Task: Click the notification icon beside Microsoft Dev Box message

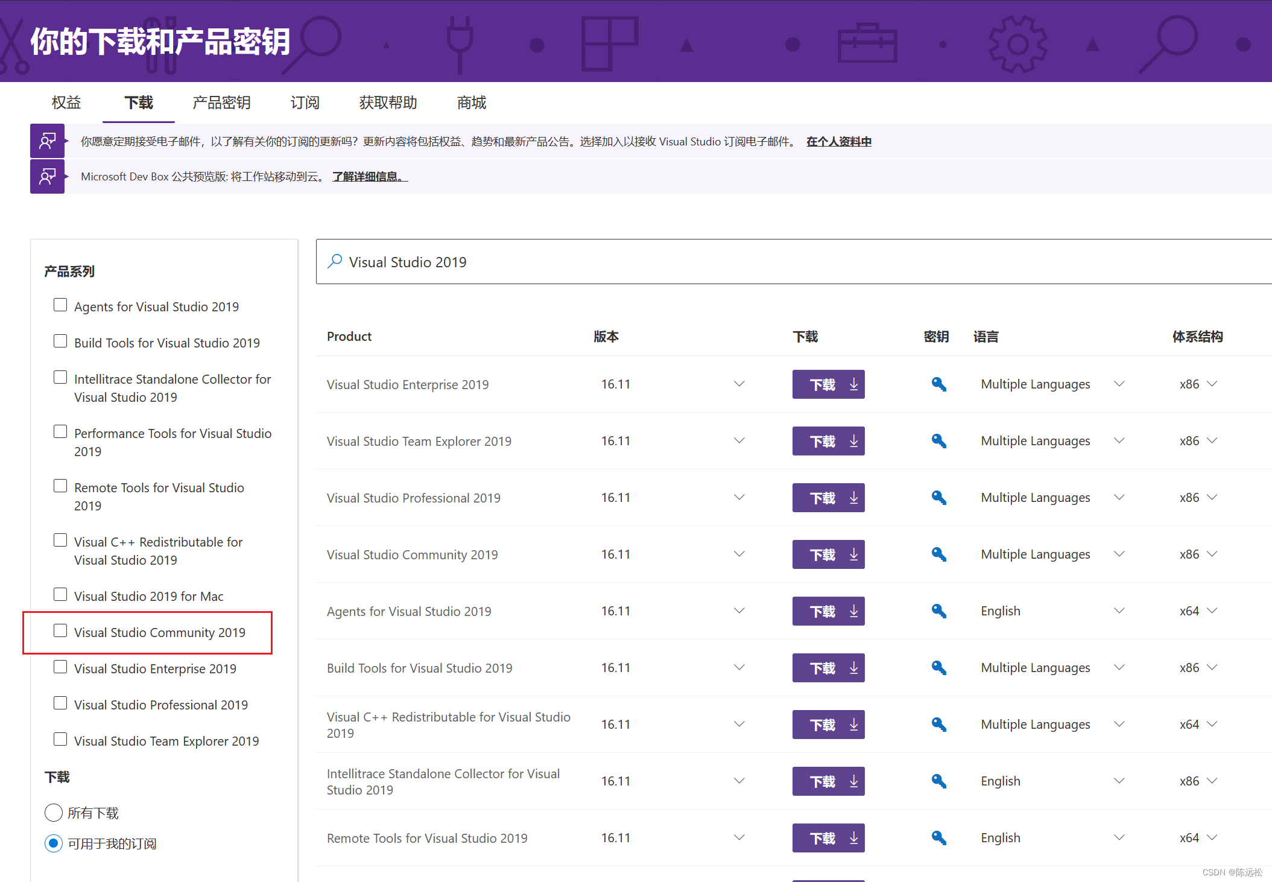Action: click(47, 176)
